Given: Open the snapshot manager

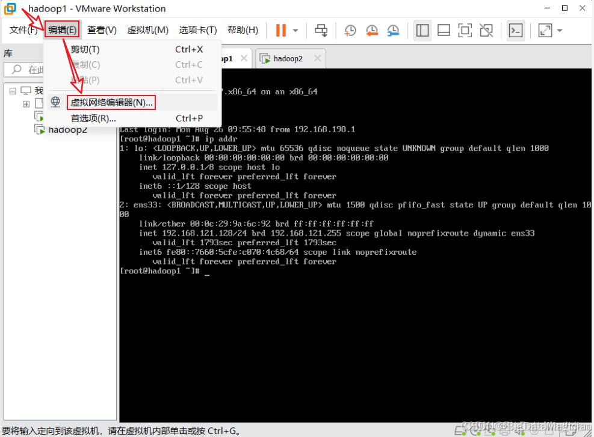Looking at the screenshot, I should coord(393,30).
